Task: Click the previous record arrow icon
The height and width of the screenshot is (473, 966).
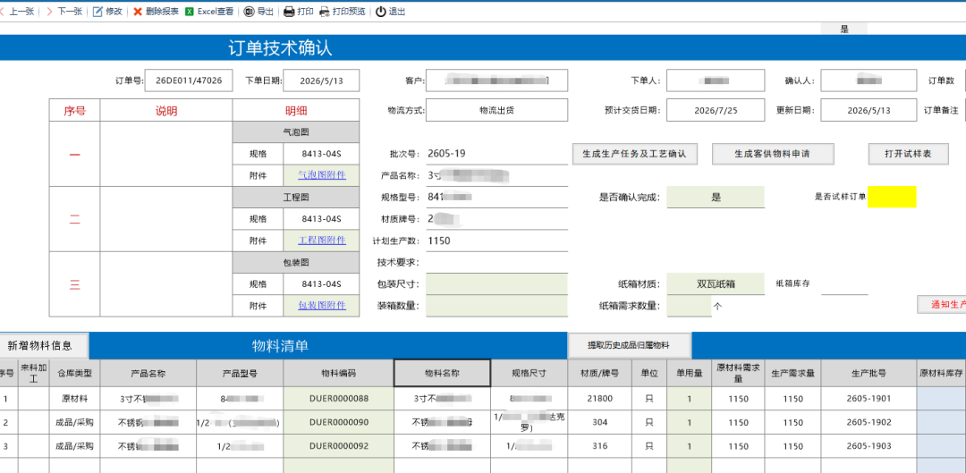Action: click(2, 12)
